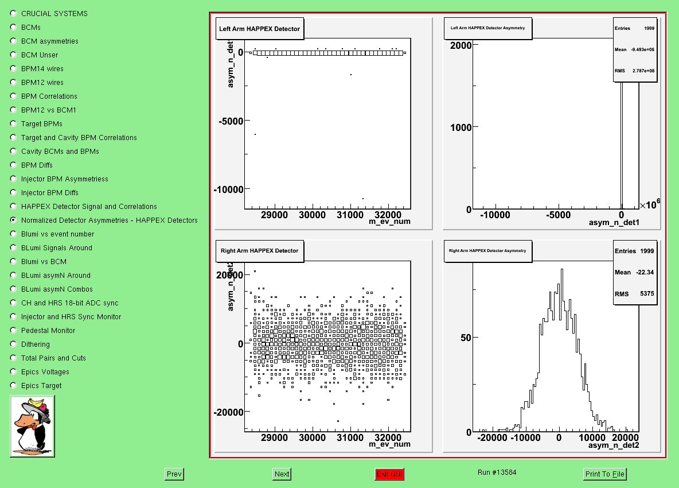This screenshot has width=679, height=488.
Task: Choose the Epics Voltages page
Action: coord(13,372)
